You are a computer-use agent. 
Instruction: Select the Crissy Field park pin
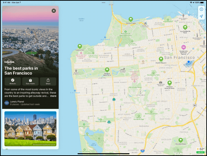pyautogui.click(x=131, y=19)
